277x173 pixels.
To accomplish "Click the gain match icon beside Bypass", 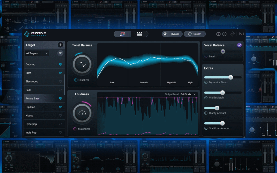I will click(165, 34).
